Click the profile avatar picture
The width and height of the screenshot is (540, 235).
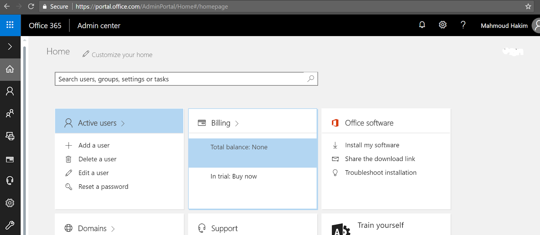tap(536, 26)
